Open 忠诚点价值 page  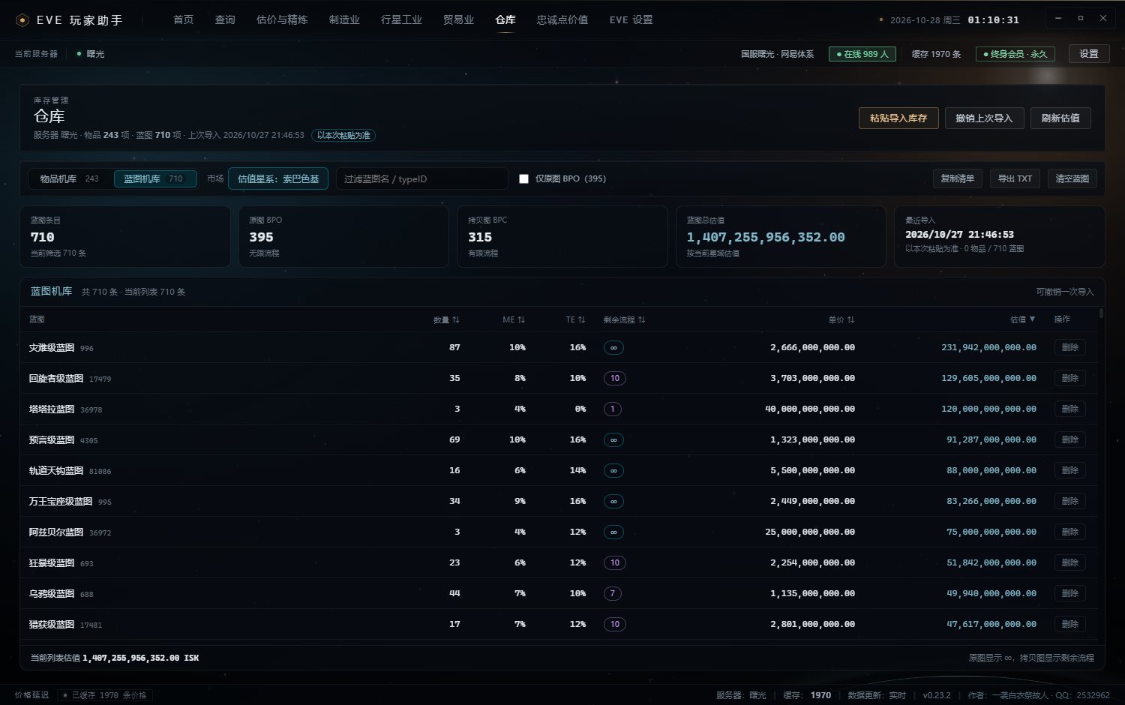562,19
